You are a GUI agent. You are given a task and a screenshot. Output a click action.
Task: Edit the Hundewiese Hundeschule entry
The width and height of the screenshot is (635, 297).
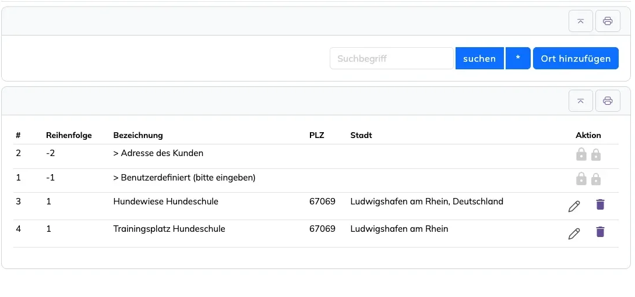(x=574, y=206)
